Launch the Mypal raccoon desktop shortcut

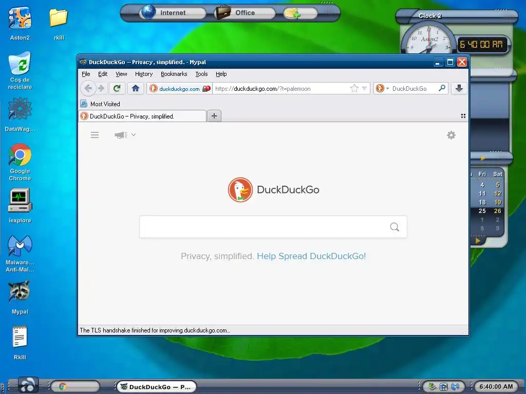[20, 297]
